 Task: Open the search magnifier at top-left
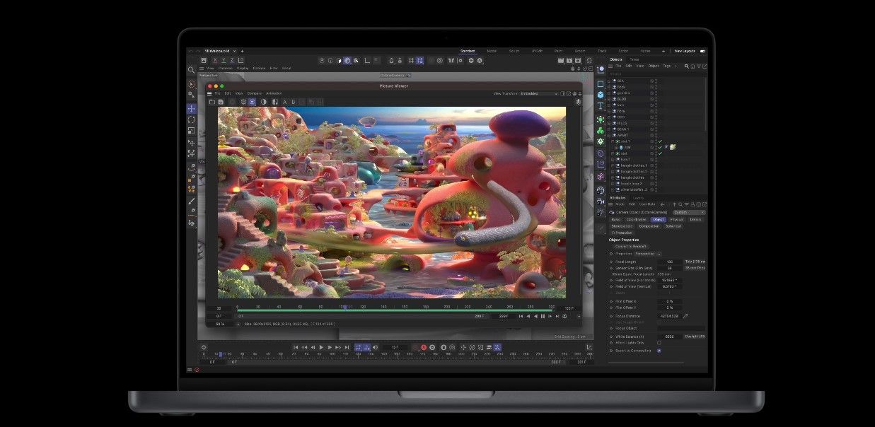191,70
